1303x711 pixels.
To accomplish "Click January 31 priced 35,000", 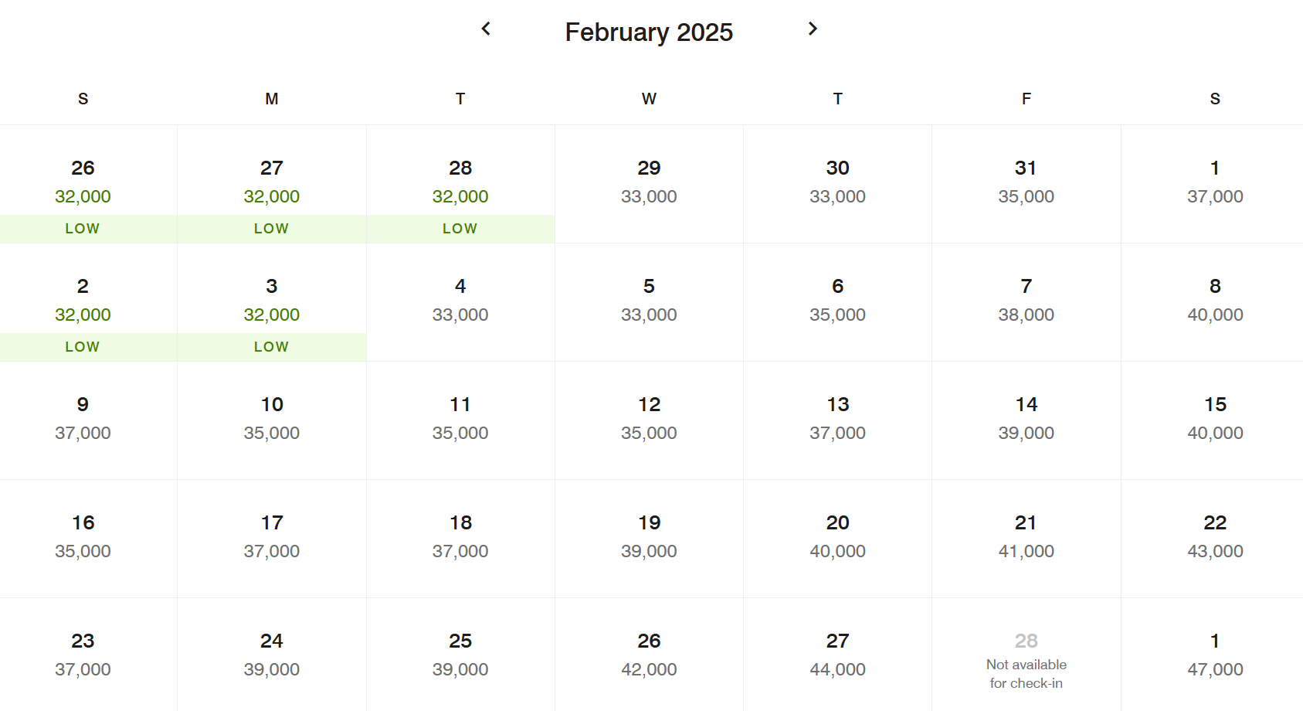I will point(1026,182).
